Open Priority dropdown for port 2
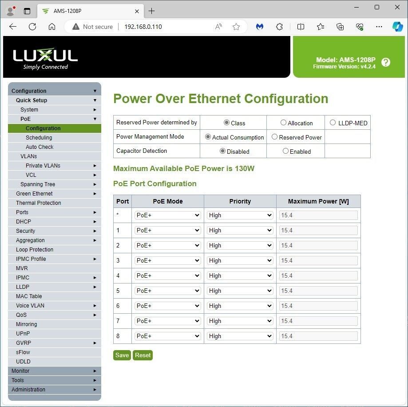 click(240, 246)
